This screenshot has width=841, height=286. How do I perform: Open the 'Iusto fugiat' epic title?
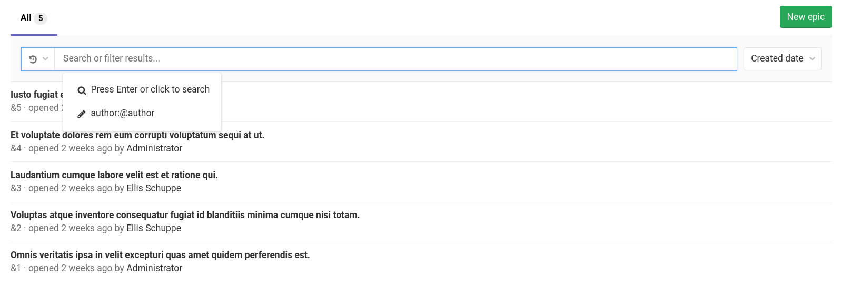[35, 95]
